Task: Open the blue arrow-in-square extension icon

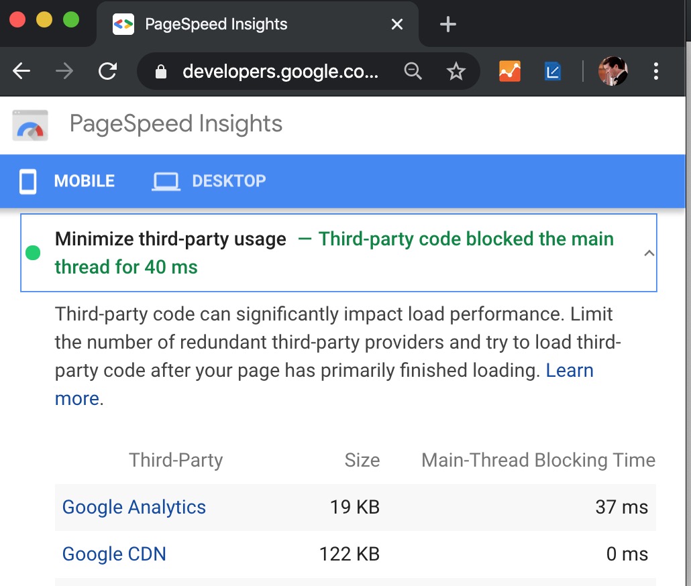Action: tap(553, 71)
